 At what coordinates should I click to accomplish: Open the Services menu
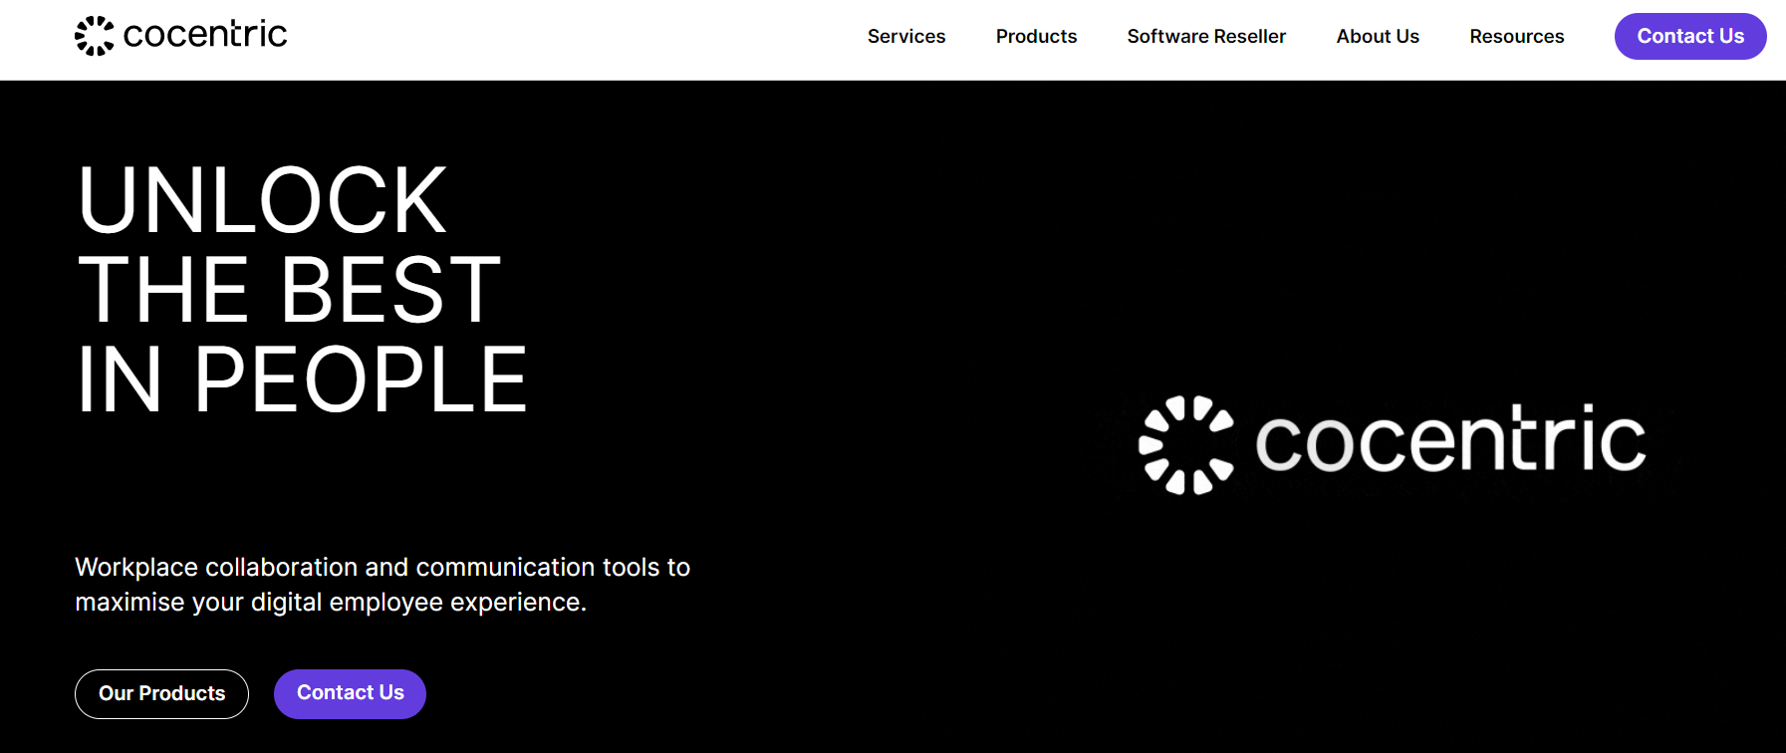coord(905,37)
